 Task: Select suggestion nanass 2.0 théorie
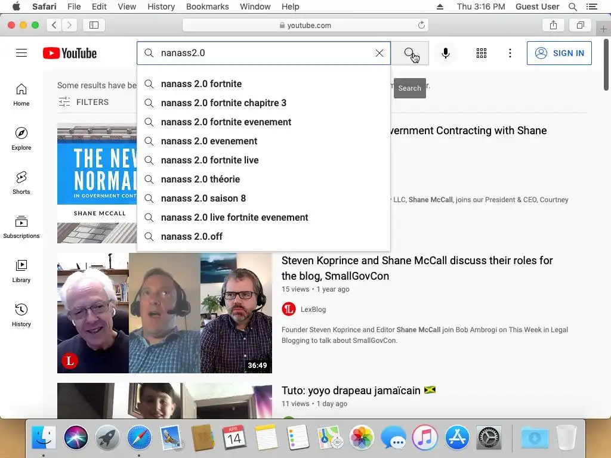click(263, 179)
